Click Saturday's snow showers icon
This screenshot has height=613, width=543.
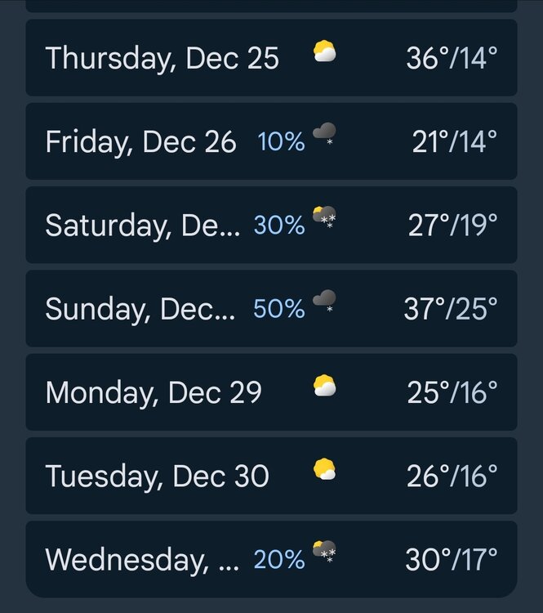[324, 218]
